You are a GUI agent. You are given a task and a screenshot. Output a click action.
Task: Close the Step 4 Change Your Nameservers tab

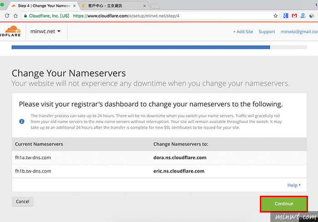point(75,6)
